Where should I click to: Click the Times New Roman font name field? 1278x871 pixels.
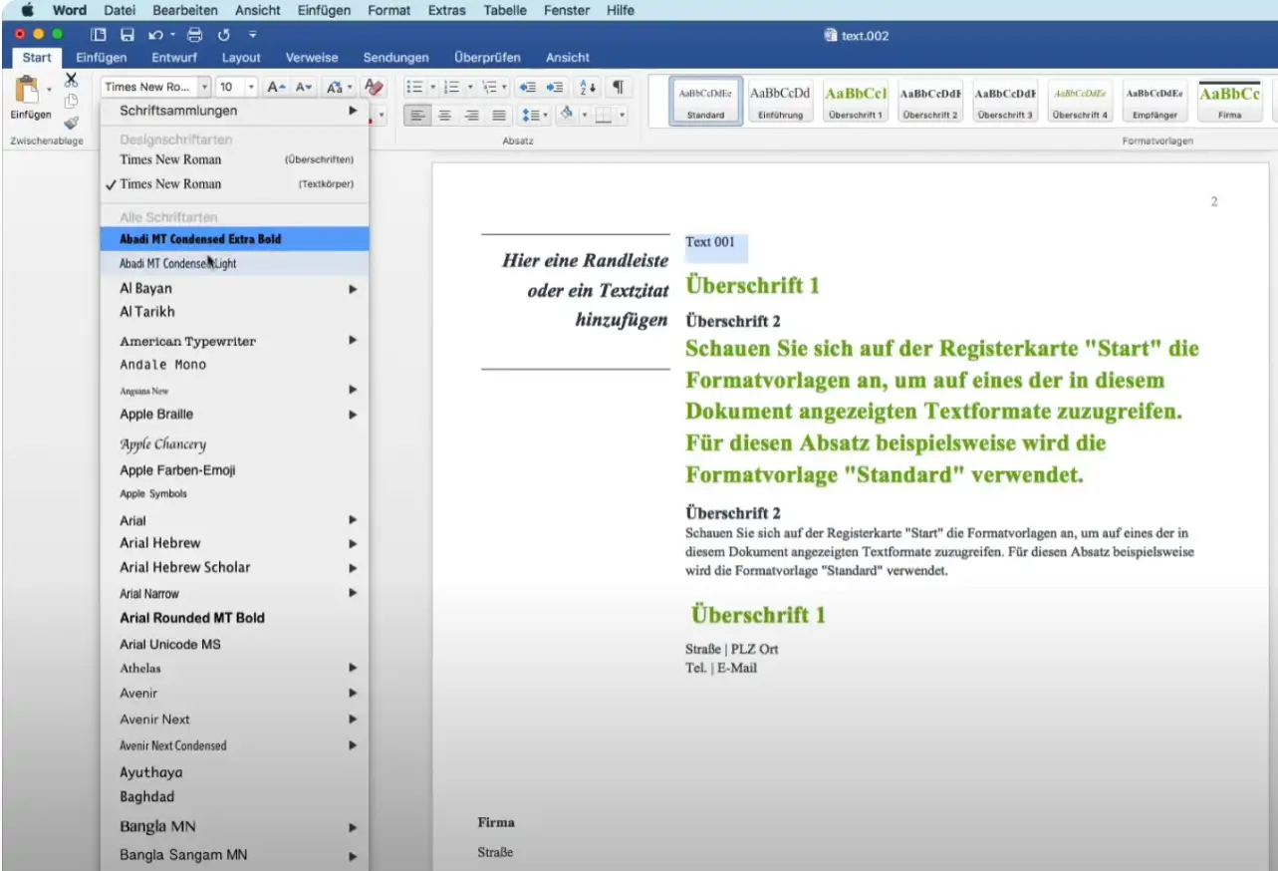149,87
